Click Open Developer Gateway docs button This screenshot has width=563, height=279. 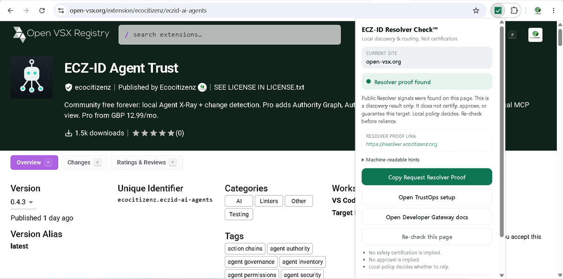[x=427, y=217]
